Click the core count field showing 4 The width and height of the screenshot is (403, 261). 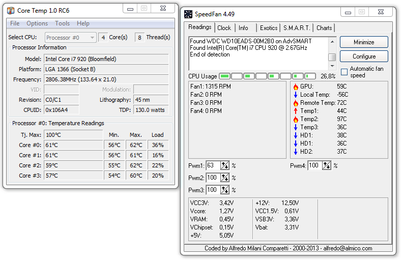pyautogui.click(x=103, y=38)
